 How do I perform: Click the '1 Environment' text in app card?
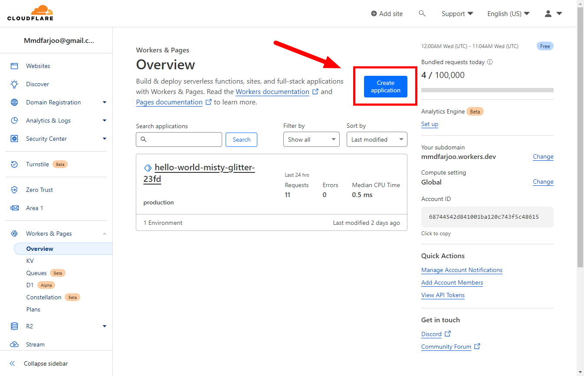163,223
